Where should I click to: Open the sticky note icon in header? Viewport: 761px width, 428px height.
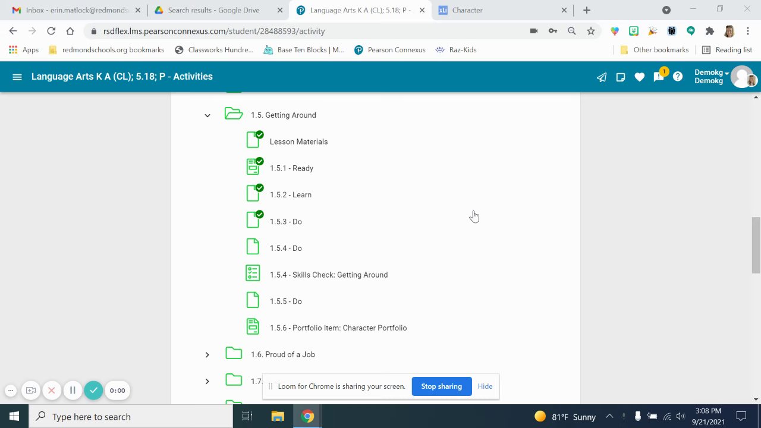click(621, 77)
